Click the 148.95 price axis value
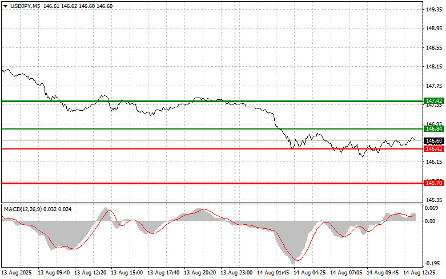446x279 pixels. point(434,29)
